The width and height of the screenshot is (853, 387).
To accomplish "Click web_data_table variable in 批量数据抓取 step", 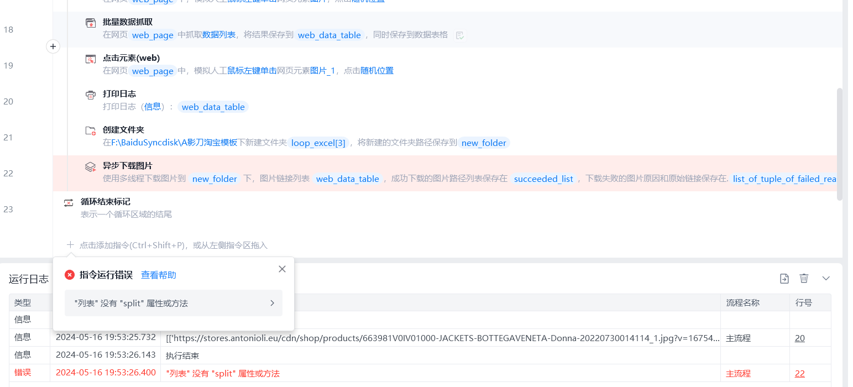I will [329, 35].
